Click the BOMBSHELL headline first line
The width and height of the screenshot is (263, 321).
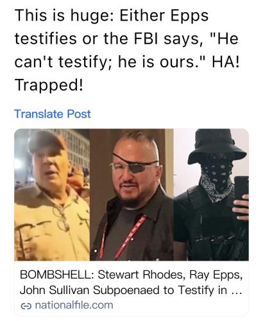pos(131,275)
